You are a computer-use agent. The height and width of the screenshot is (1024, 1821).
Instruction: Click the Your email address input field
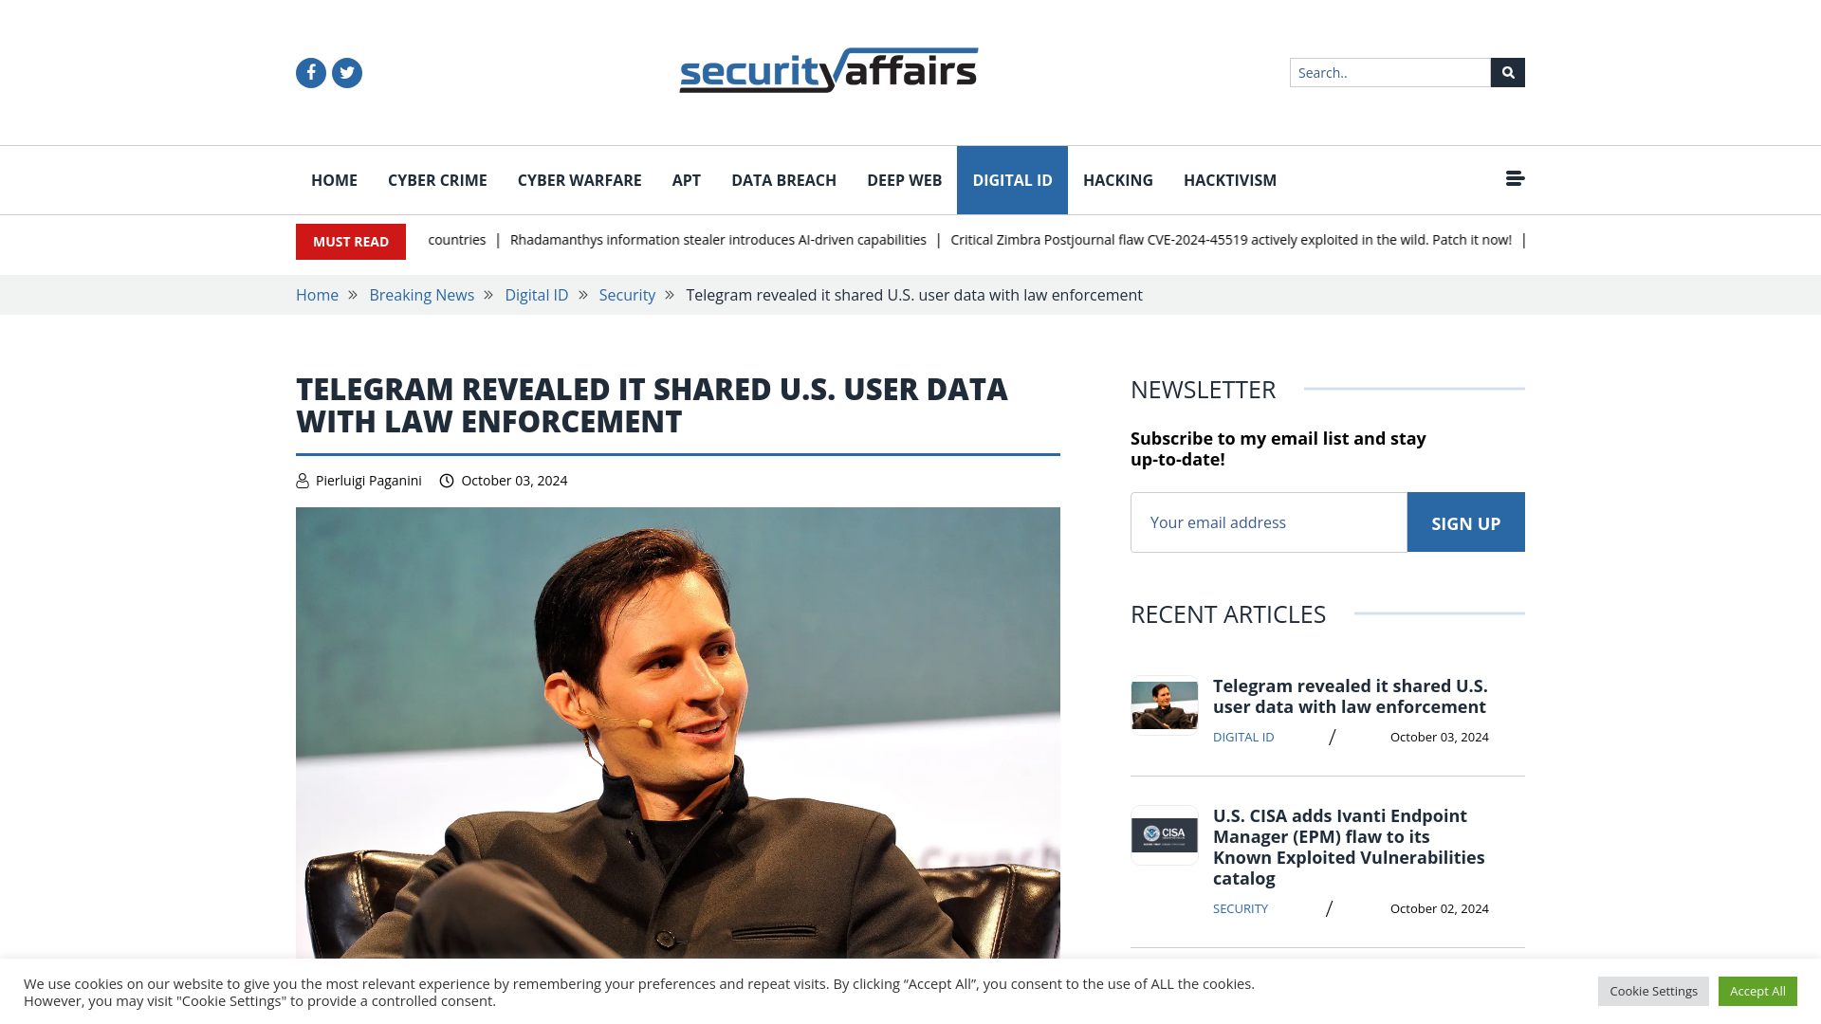coord(1268,521)
